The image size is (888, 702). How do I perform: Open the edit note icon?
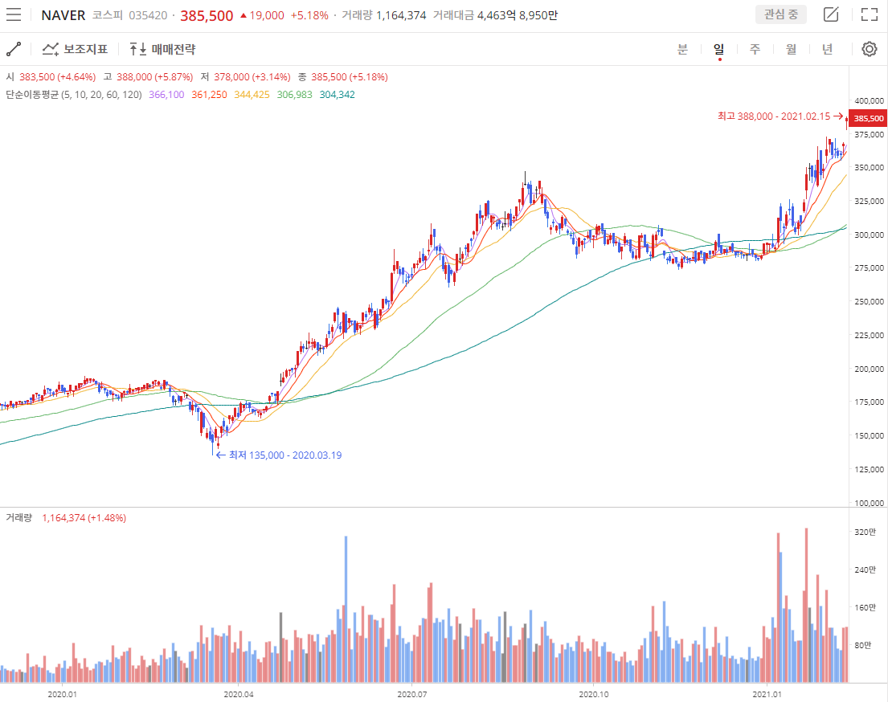831,14
